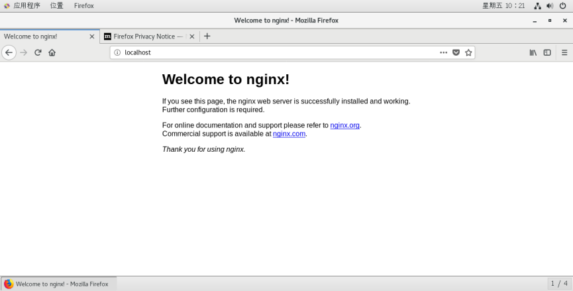The image size is (573, 291).
Task: Close the Welcome to nginx! tab
Action: [x=91, y=36]
